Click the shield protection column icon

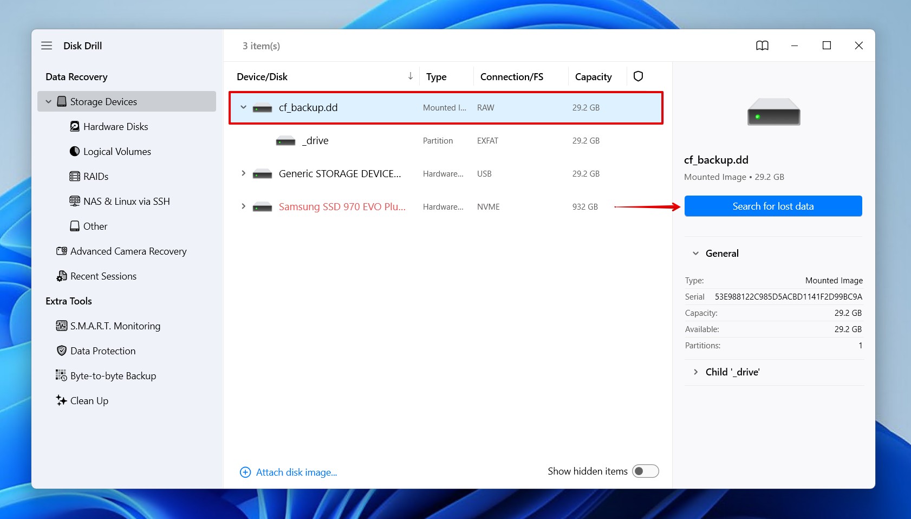638,76
